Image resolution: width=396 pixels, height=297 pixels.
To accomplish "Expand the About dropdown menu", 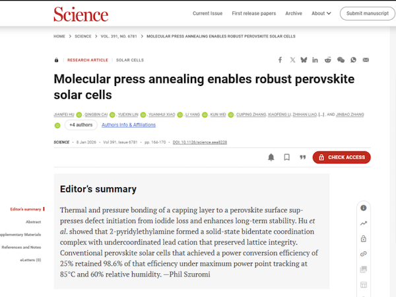I will click(x=320, y=13).
